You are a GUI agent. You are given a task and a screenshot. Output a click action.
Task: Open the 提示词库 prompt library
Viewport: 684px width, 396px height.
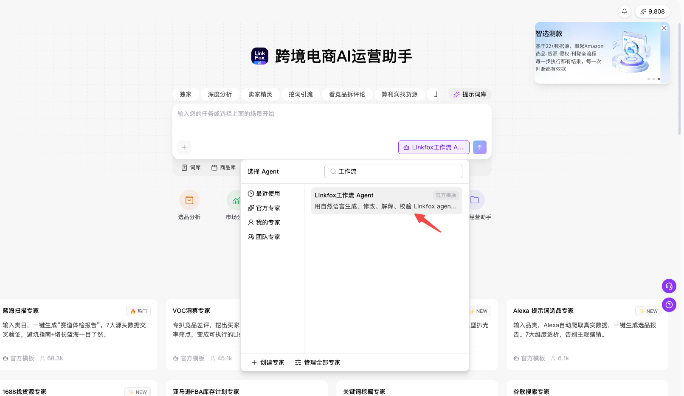coord(470,94)
